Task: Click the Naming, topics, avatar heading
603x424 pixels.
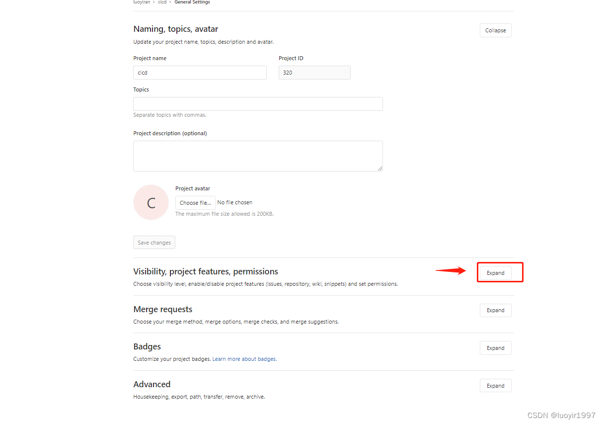Action: [176, 29]
